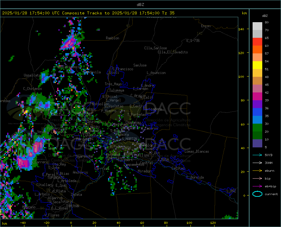Image resolution: width=281 pixels, height=227 pixels.
Task: Click the '-40' tick on the horizontal km axis
Action: (23, 223)
